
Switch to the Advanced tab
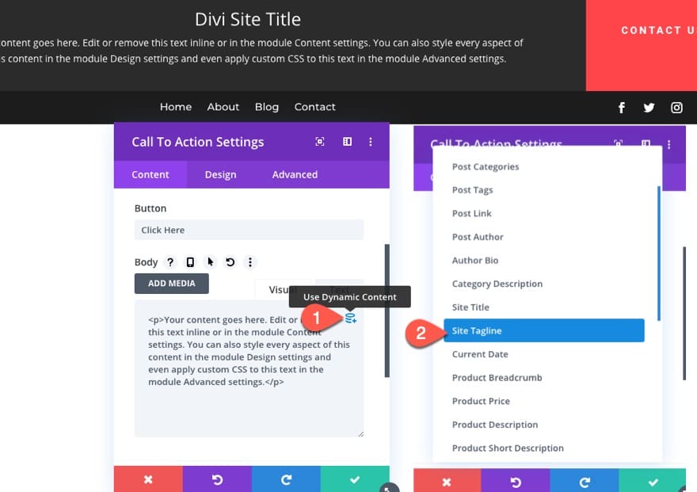(x=295, y=174)
